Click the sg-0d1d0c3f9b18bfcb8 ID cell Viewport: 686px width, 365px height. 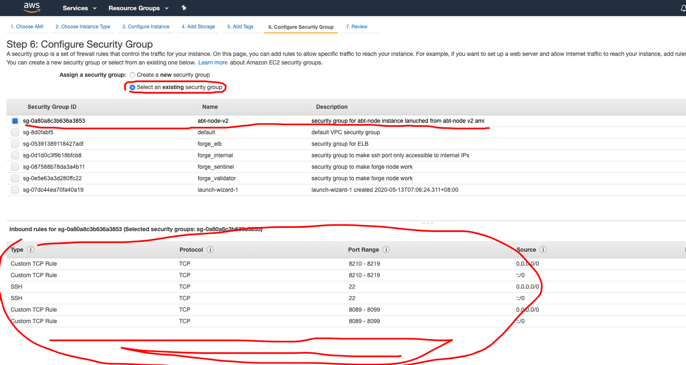[52, 155]
